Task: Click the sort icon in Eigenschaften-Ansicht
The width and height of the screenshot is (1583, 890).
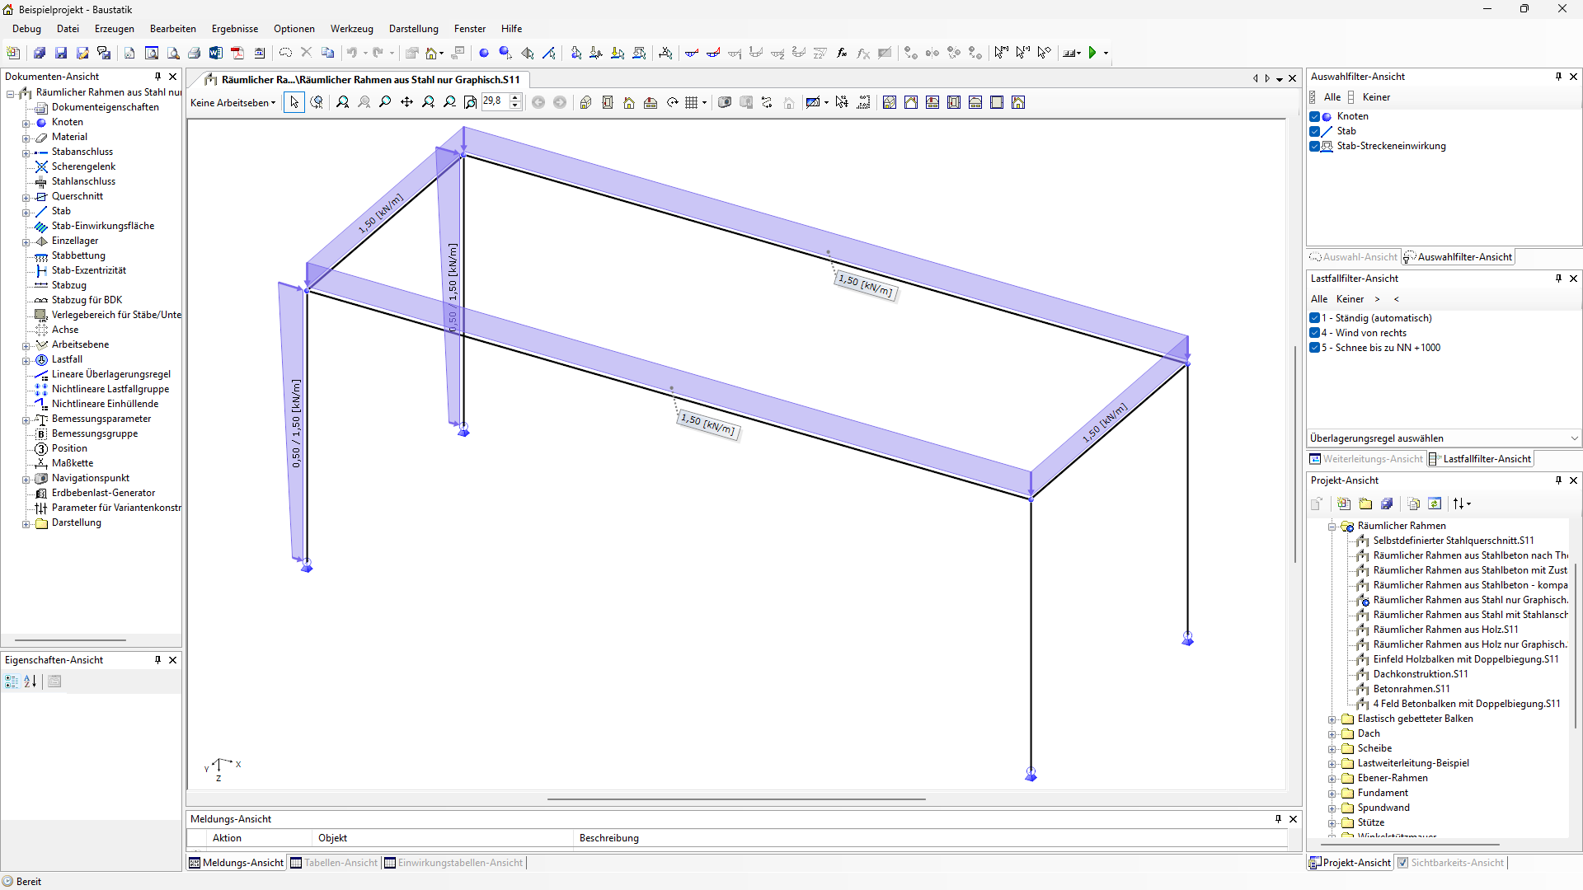Action: [x=31, y=682]
